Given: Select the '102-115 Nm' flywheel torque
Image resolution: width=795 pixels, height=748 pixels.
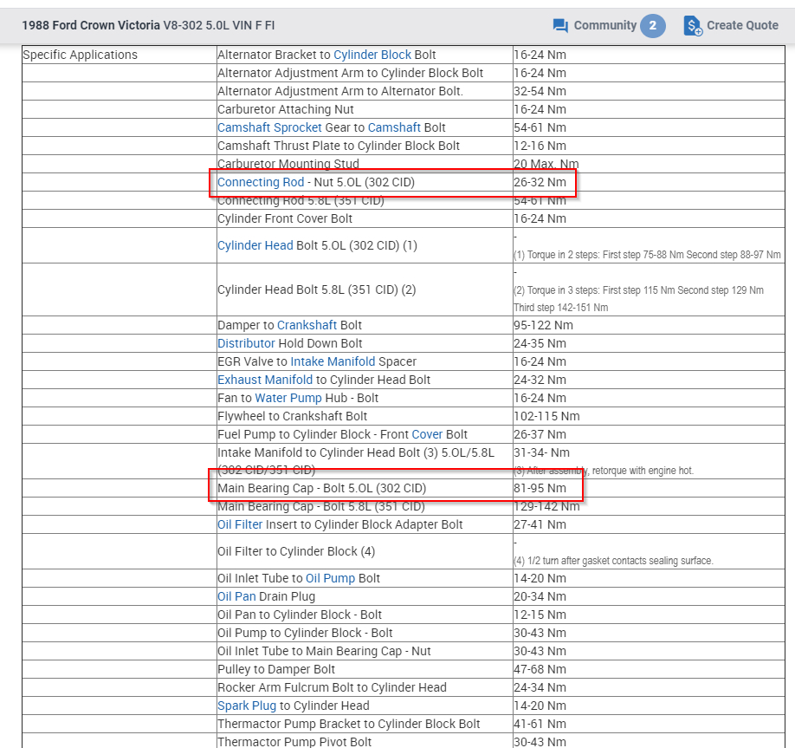Looking at the screenshot, I should (546, 416).
